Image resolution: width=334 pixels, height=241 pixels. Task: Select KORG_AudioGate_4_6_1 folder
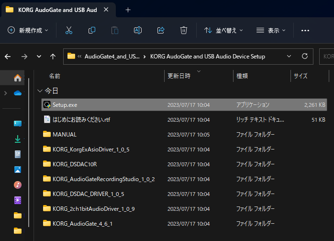click(x=83, y=223)
